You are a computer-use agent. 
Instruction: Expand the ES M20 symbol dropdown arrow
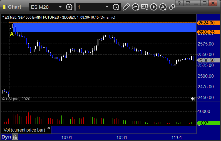click(60, 7)
